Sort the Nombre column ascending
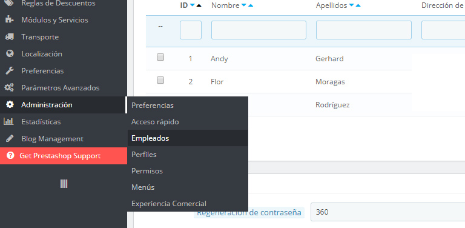The height and width of the screenshot is (228, 465). click(x=251, y=5)
